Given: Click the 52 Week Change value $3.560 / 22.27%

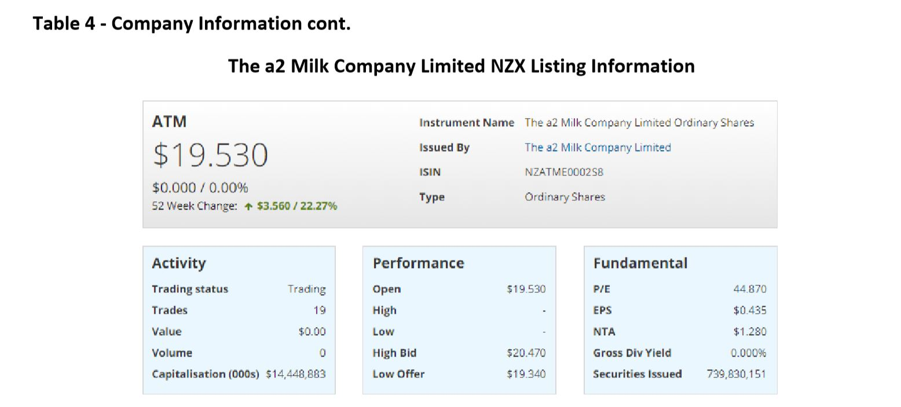Looking at the screenshot, I should pos(296,206).
